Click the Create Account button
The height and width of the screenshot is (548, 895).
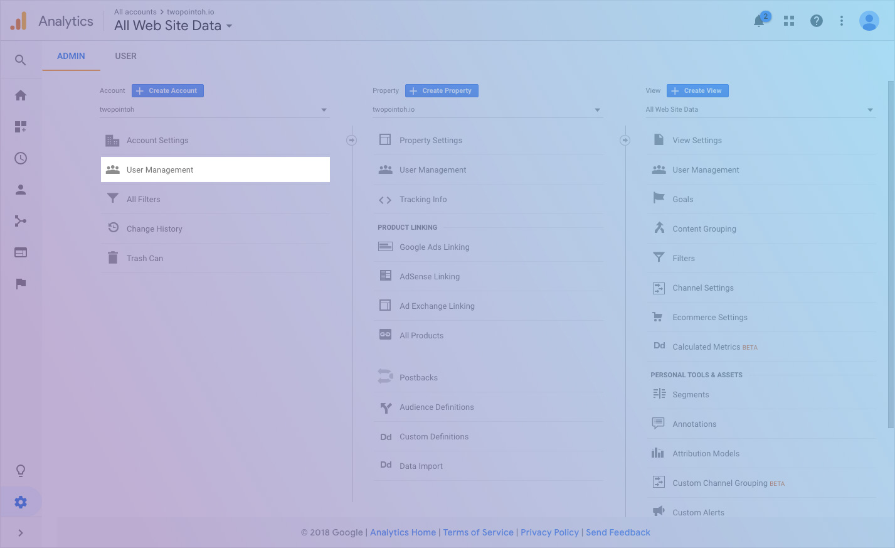coord(167,90)
